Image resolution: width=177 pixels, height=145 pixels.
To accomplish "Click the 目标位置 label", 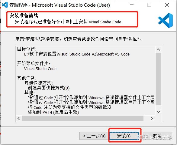I will pyautogui.click(x=27, y=49).
